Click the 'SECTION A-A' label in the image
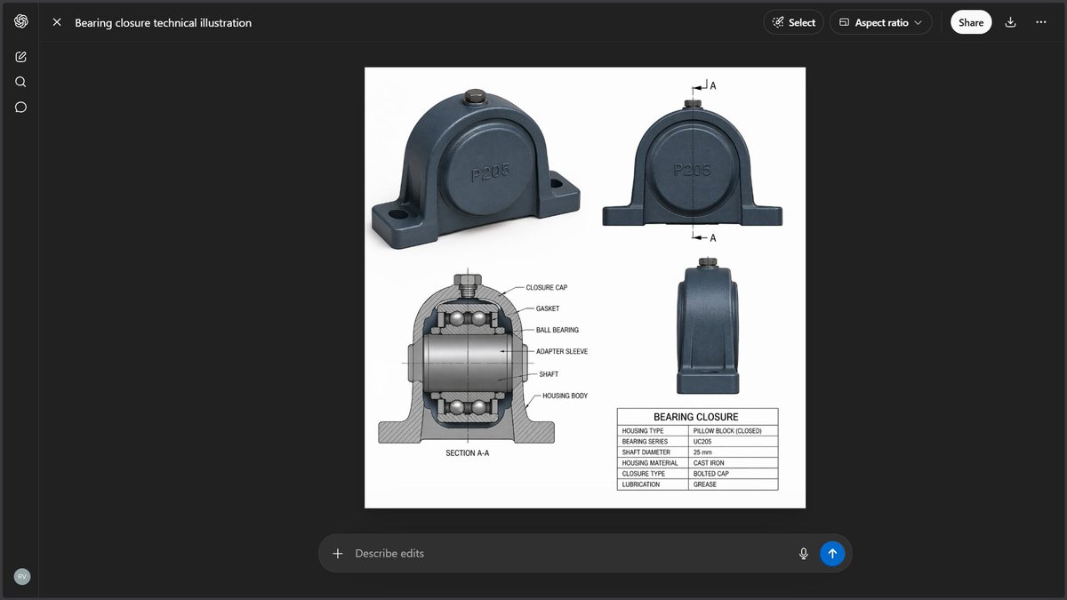 [468, 453]
